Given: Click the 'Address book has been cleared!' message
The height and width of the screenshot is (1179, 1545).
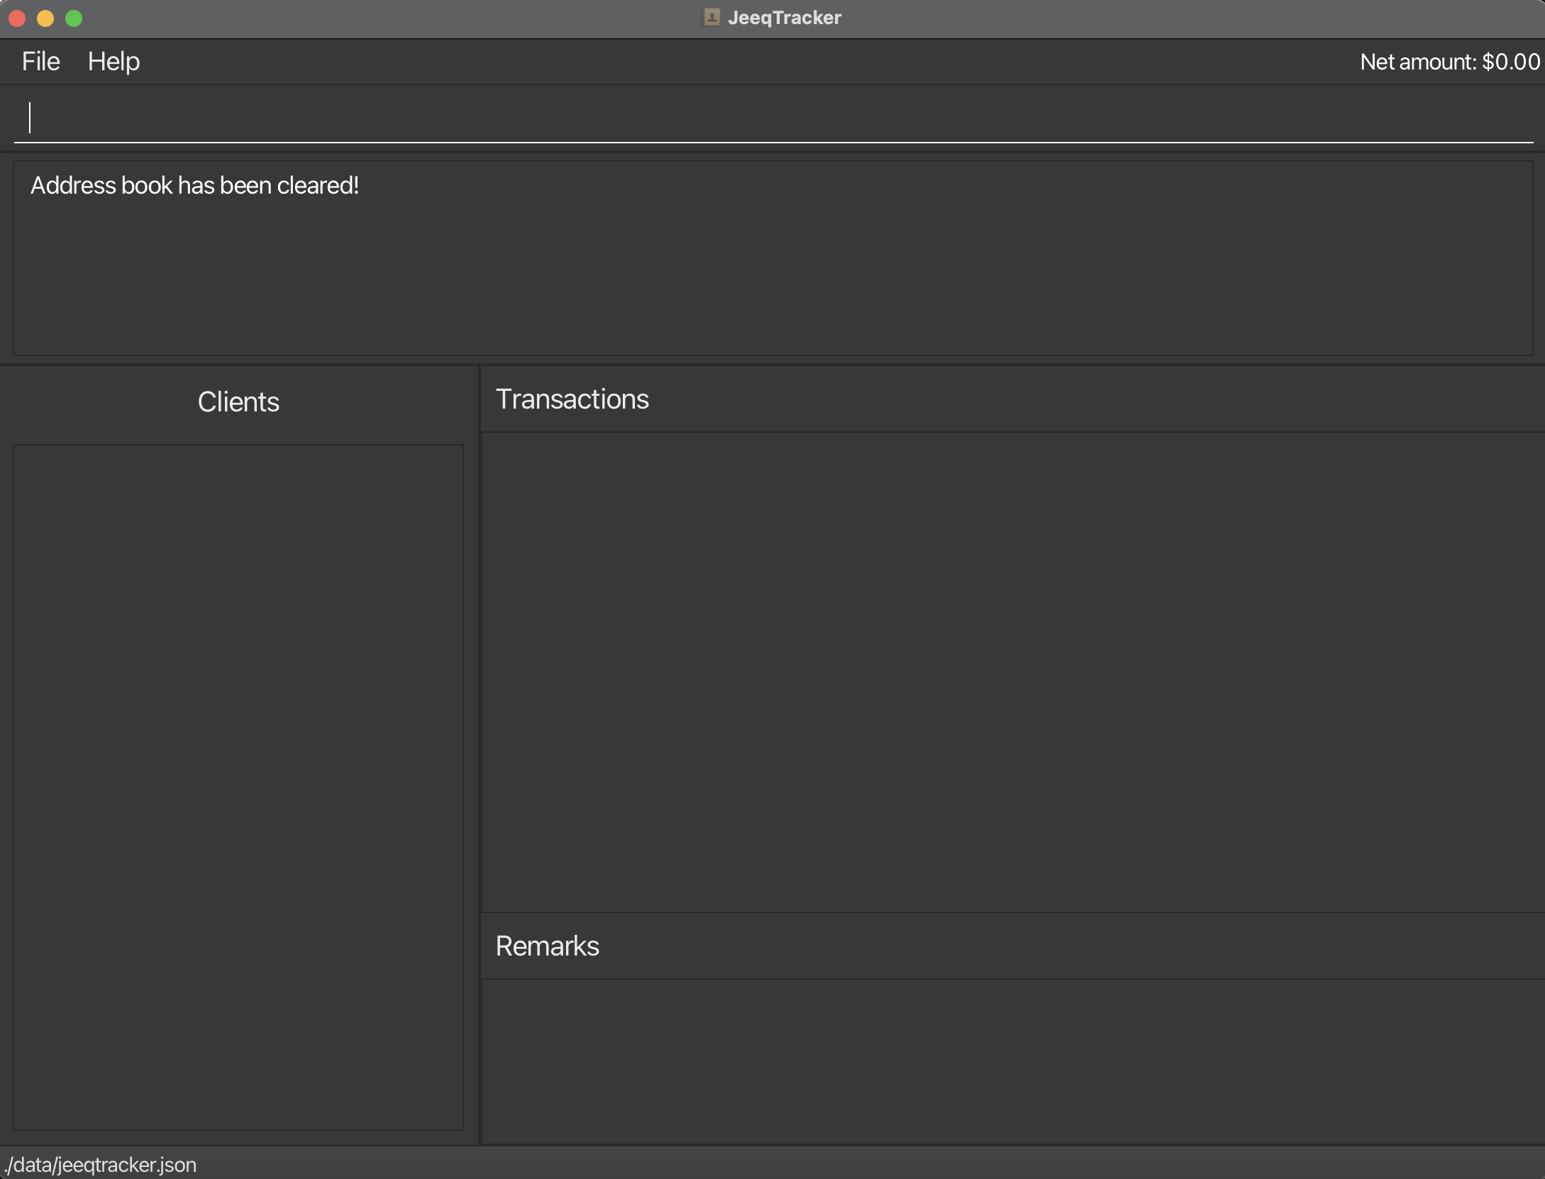Looking at the screenshot, I should (194, 185).
